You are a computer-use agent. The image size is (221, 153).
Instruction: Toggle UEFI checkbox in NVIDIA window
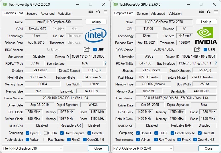pos(205,50)
